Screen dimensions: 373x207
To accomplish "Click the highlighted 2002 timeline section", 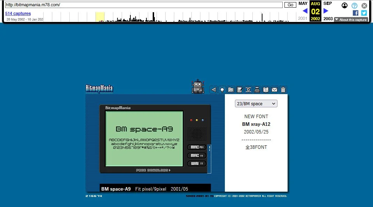I will coord(100,17).
